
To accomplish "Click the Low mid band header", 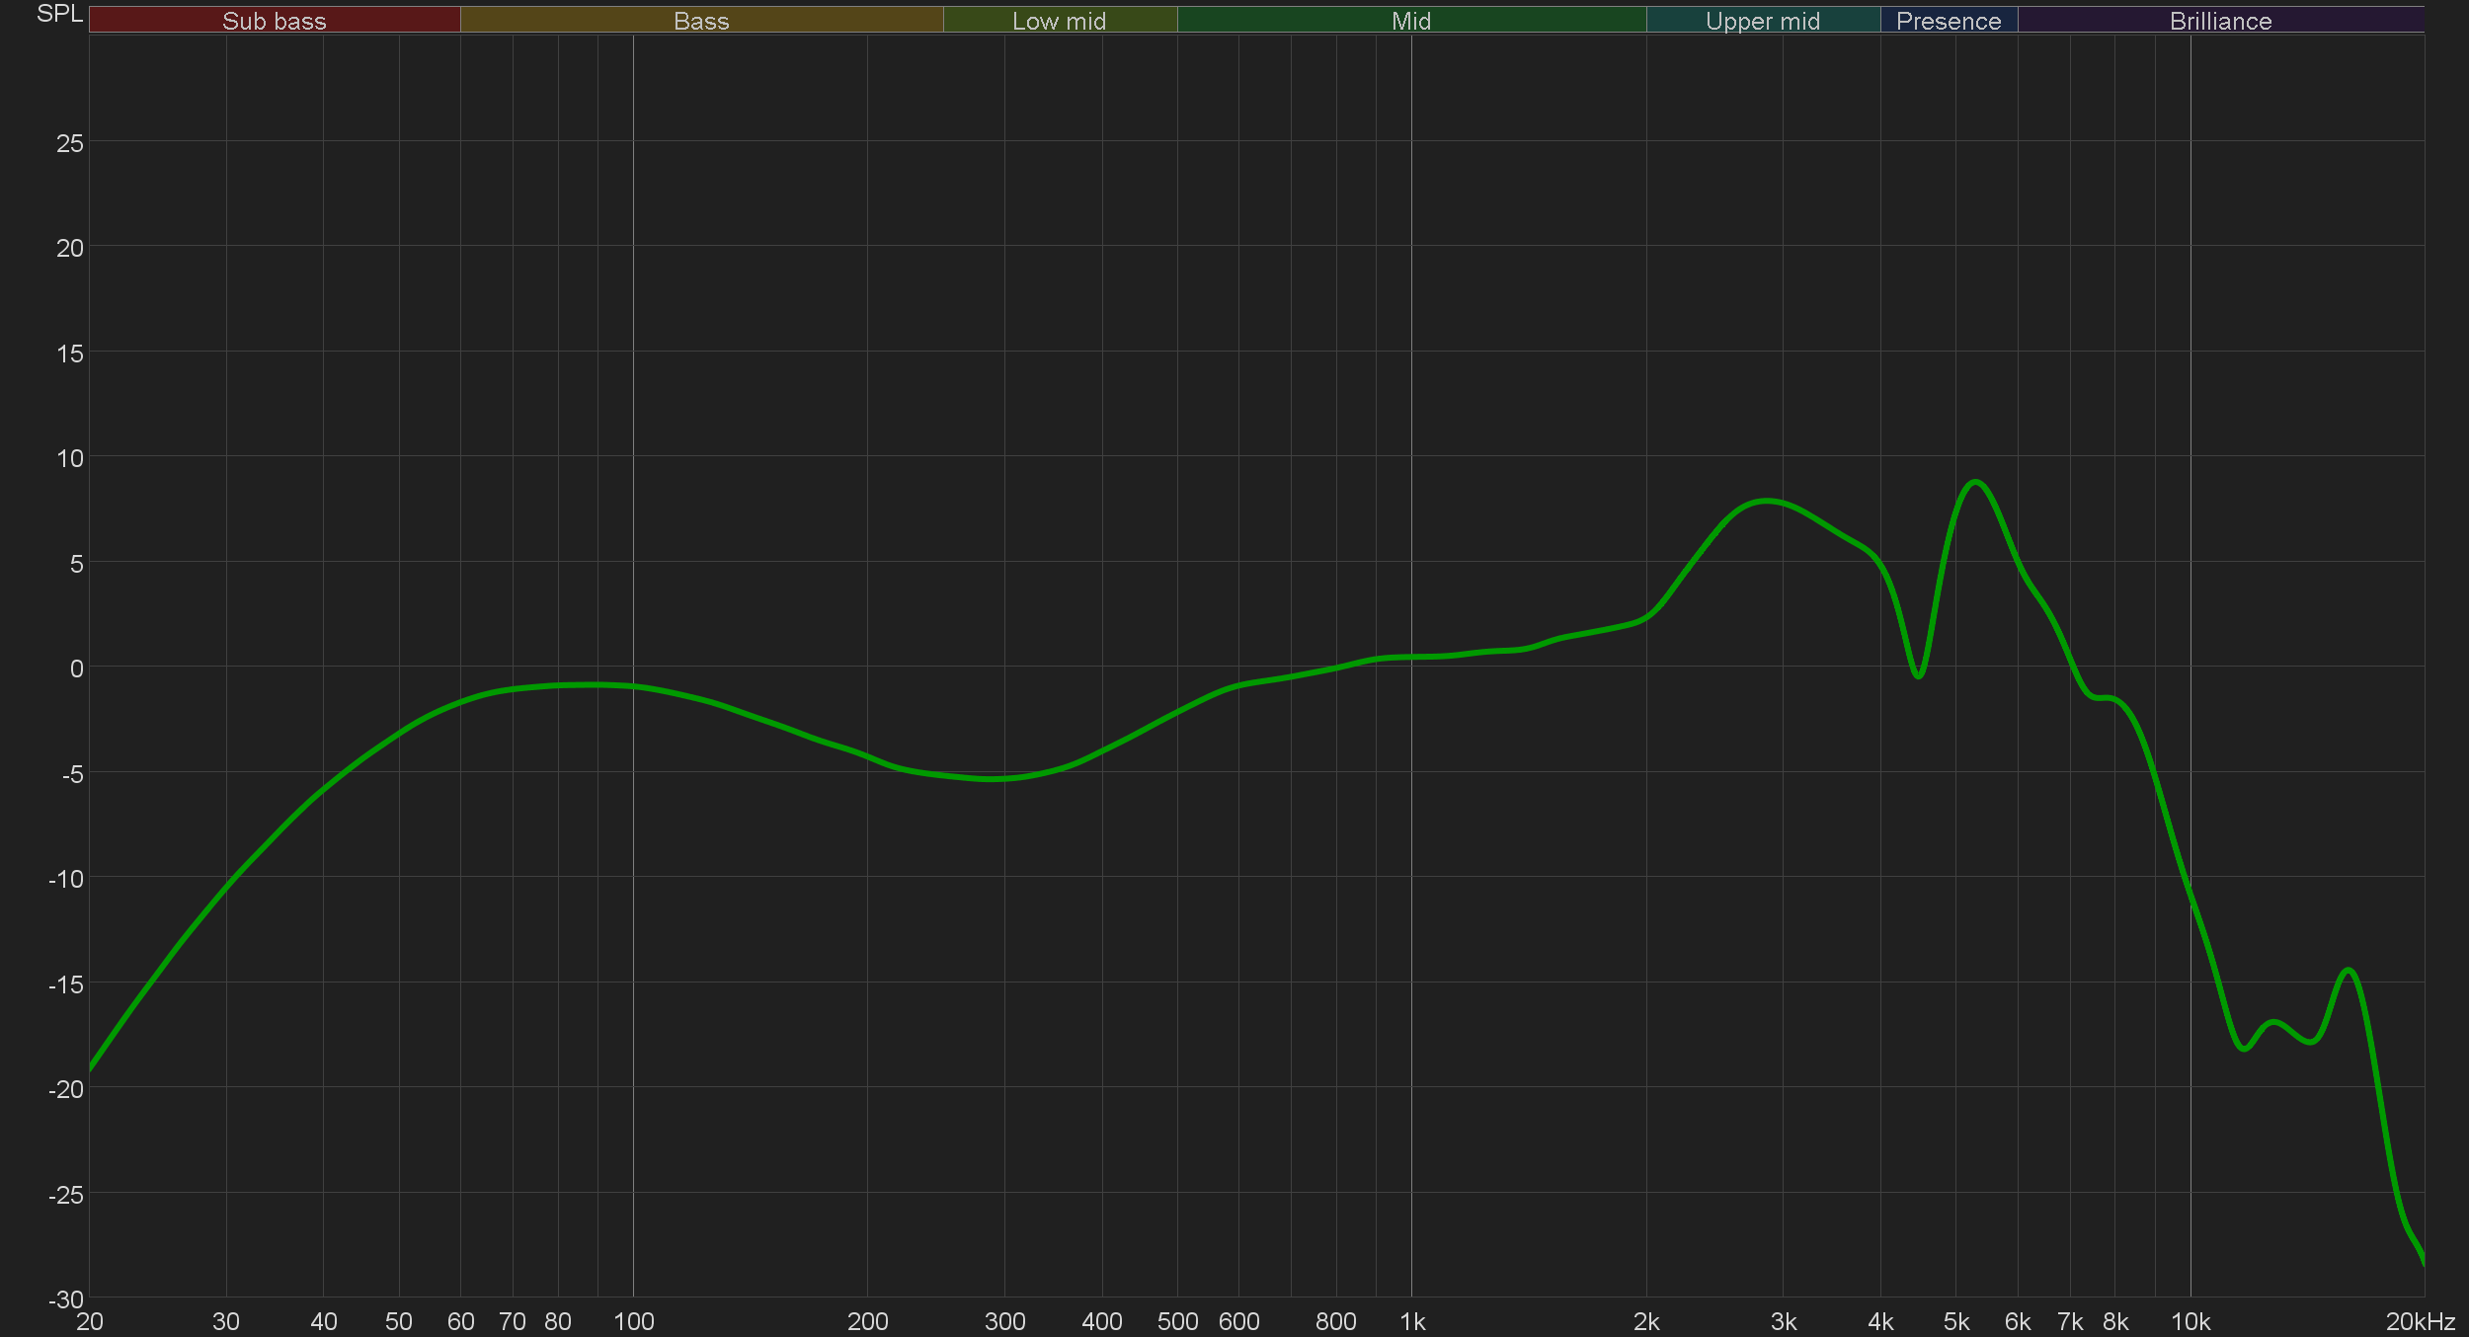I will tap(1059, 21).
